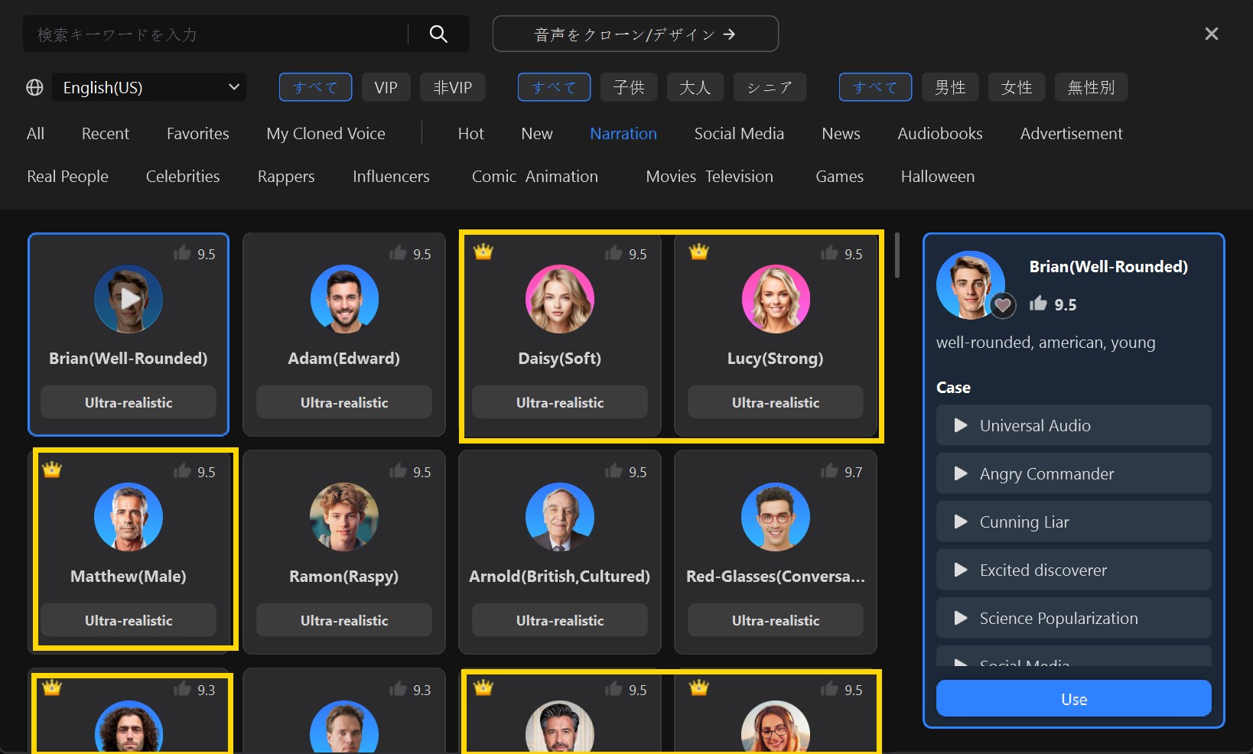This screenshot has height=754, width=1253.
Task: Switch to the Recent tab
Action: click(106, 133)
